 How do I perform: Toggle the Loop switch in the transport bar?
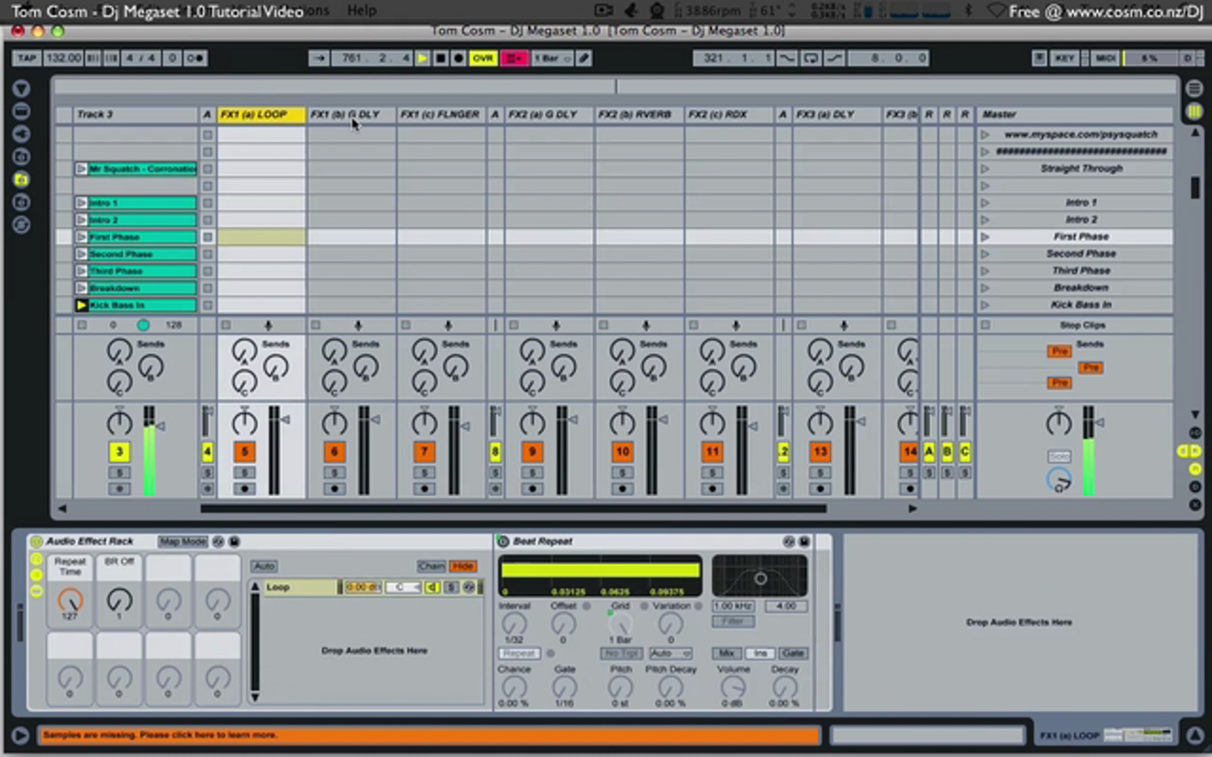tap(811, 59)
